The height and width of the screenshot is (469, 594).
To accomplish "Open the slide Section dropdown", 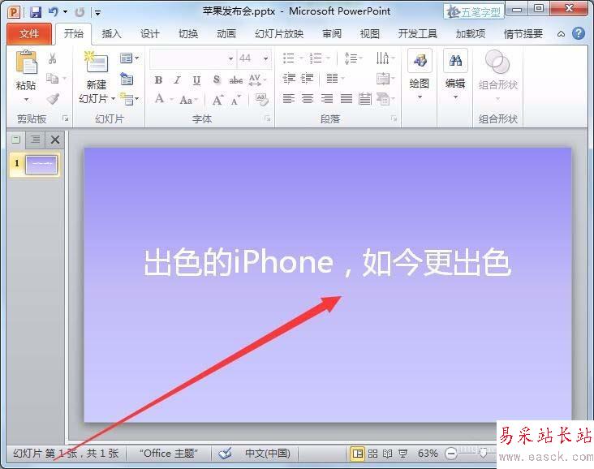I will [130, 99].
